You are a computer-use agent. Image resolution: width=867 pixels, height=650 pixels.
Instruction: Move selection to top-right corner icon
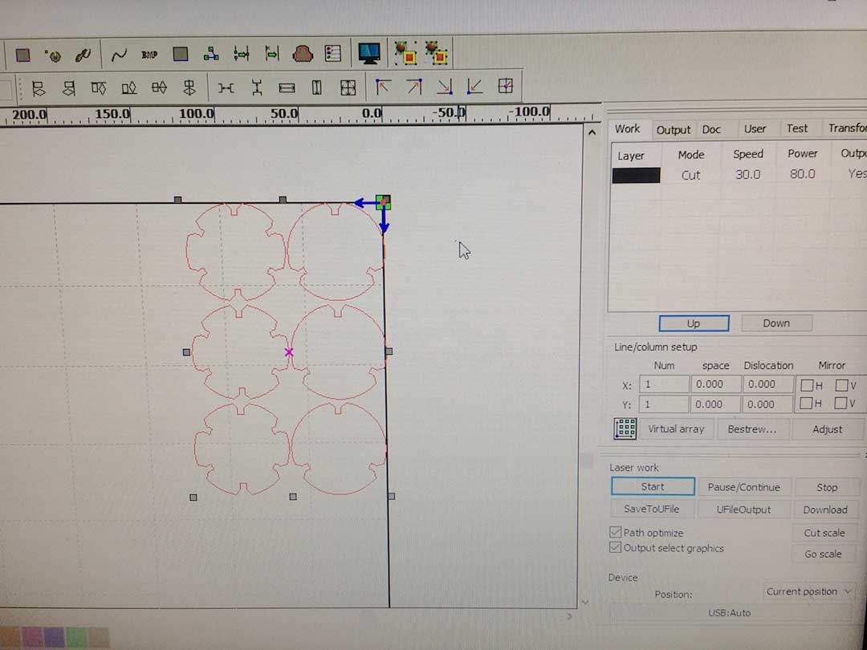coord(413,87)
